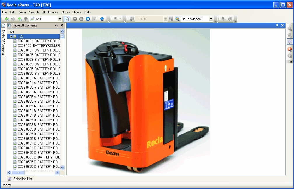Click the left-pointing binoculars search icon
The height and width of the screenshot is (189, 294).
pos(223,19)
